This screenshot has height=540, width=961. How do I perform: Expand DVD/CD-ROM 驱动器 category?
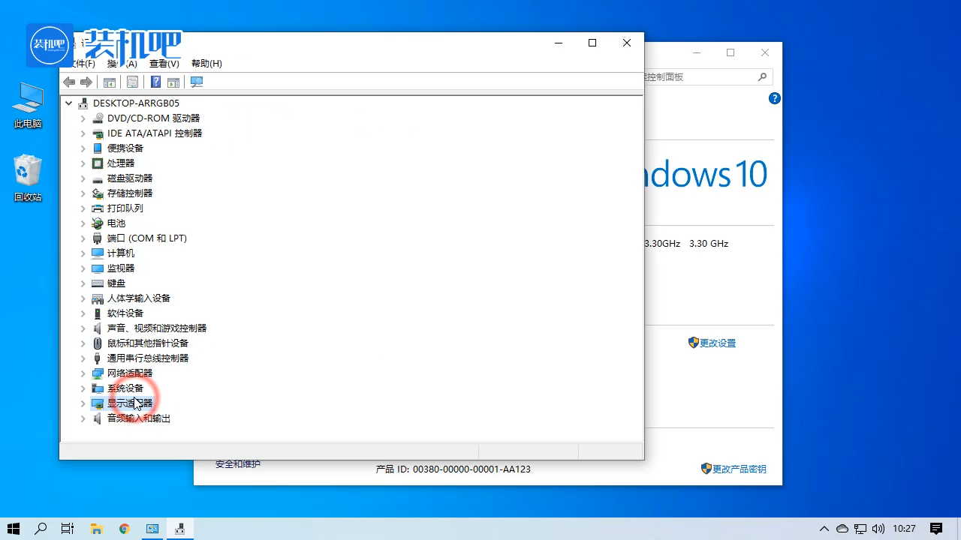click(x=83, y=118)
